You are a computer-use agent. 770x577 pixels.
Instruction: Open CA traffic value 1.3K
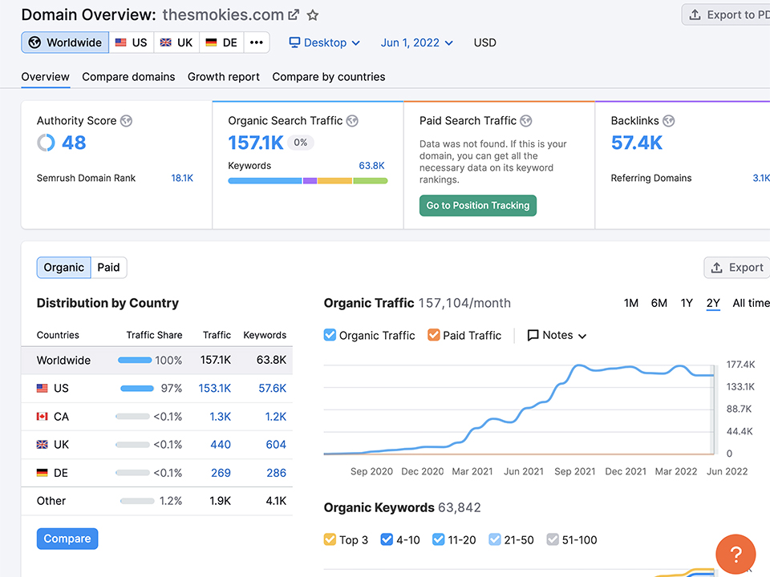[x=220, y=417]
